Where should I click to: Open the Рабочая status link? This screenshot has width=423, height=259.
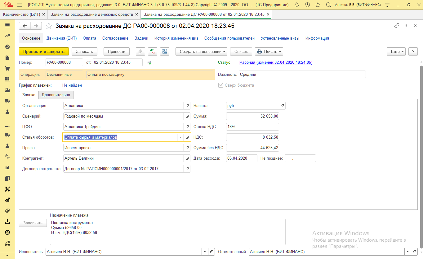pos(276,63)
